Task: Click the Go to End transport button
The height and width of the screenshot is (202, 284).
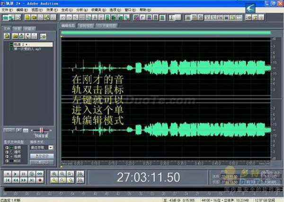Action: tap(32, 180)
